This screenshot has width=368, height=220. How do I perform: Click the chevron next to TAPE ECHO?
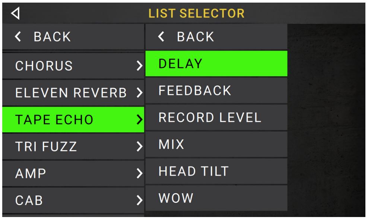click(140, 120)
